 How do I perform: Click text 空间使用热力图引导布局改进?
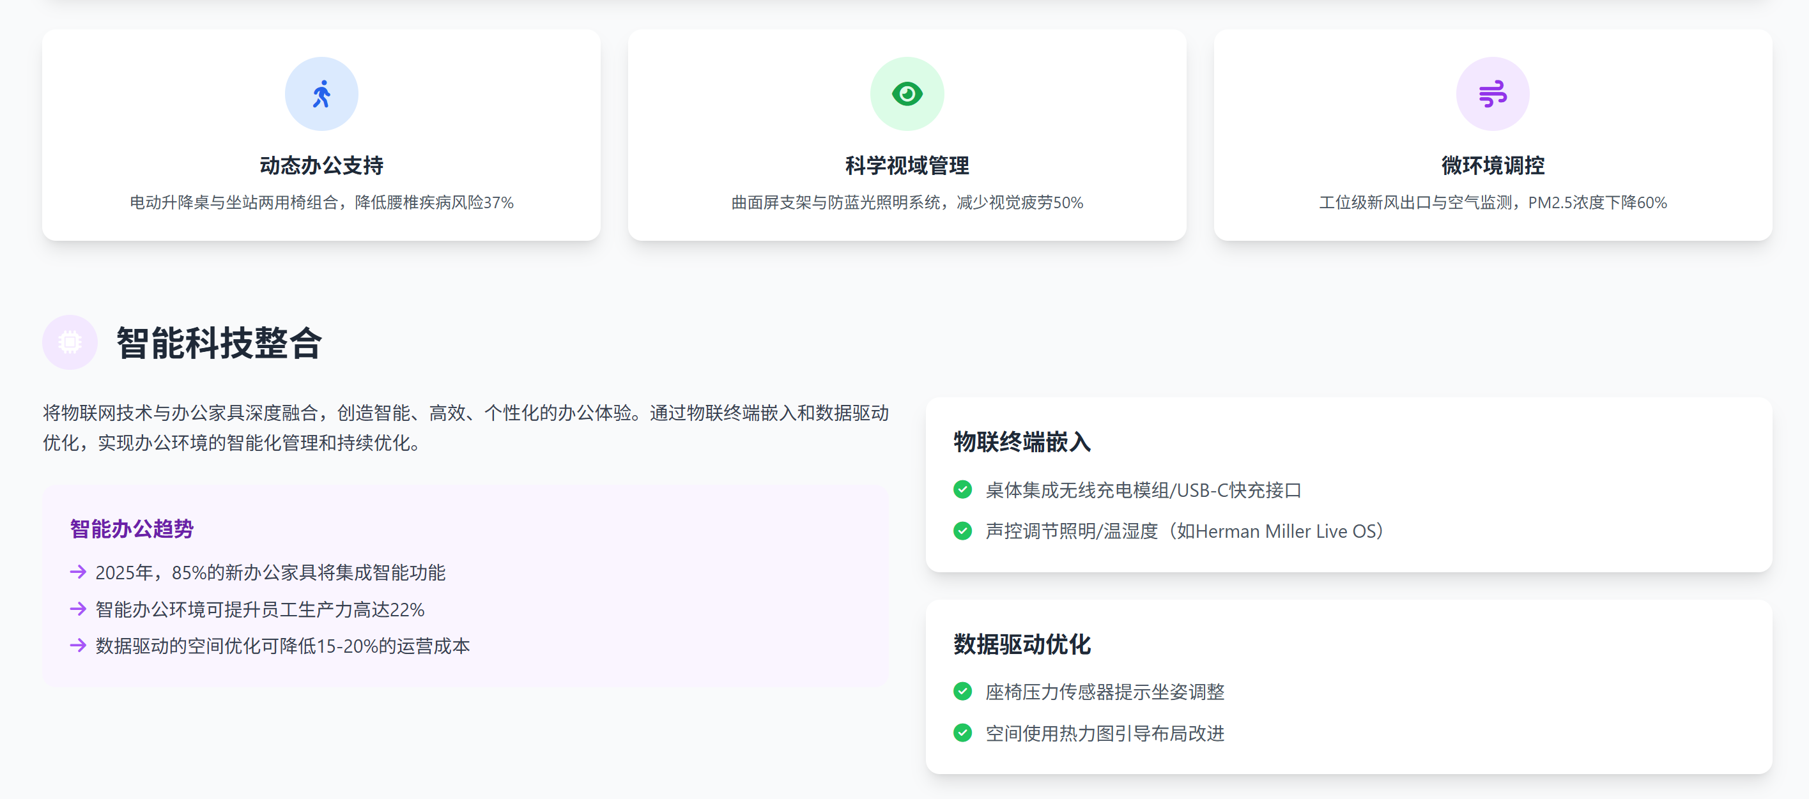pyautogui.click(x=1105, y=734)
